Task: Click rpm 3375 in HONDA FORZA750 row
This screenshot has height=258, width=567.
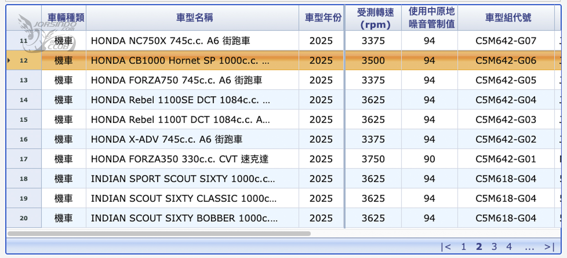Action: coord(373,80)
